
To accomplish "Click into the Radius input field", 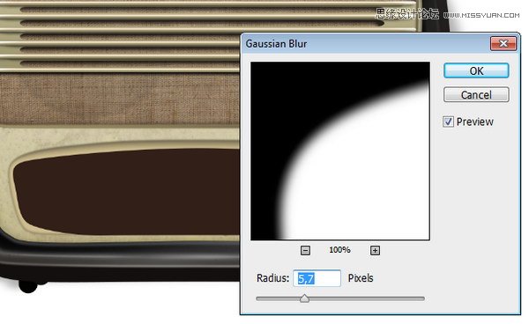I will (x=317, y=278).
